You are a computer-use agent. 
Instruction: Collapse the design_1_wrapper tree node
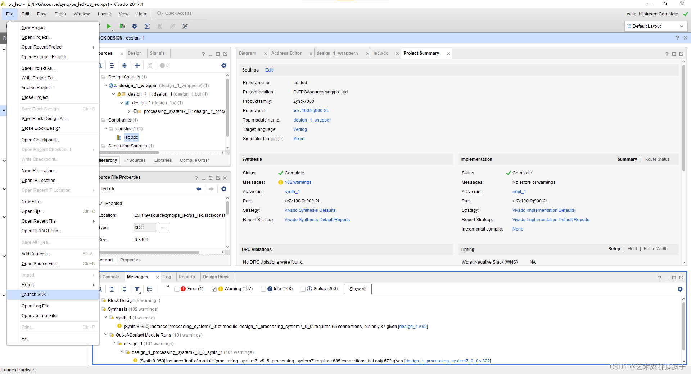pos(106,86)
